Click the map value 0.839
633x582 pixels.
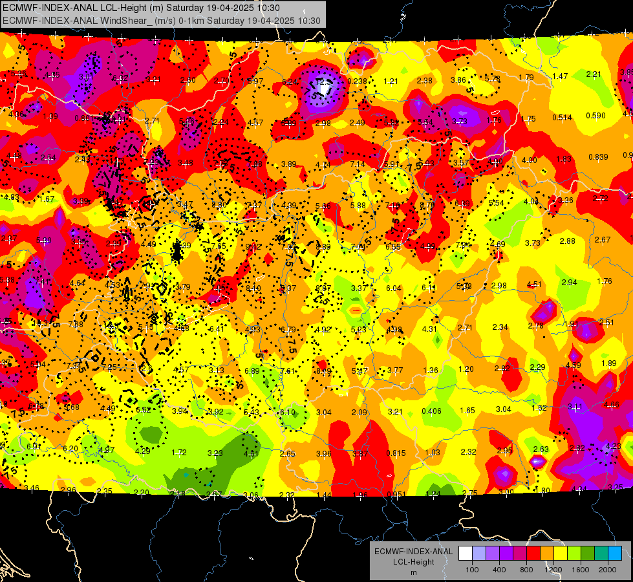tap(598, 156)
